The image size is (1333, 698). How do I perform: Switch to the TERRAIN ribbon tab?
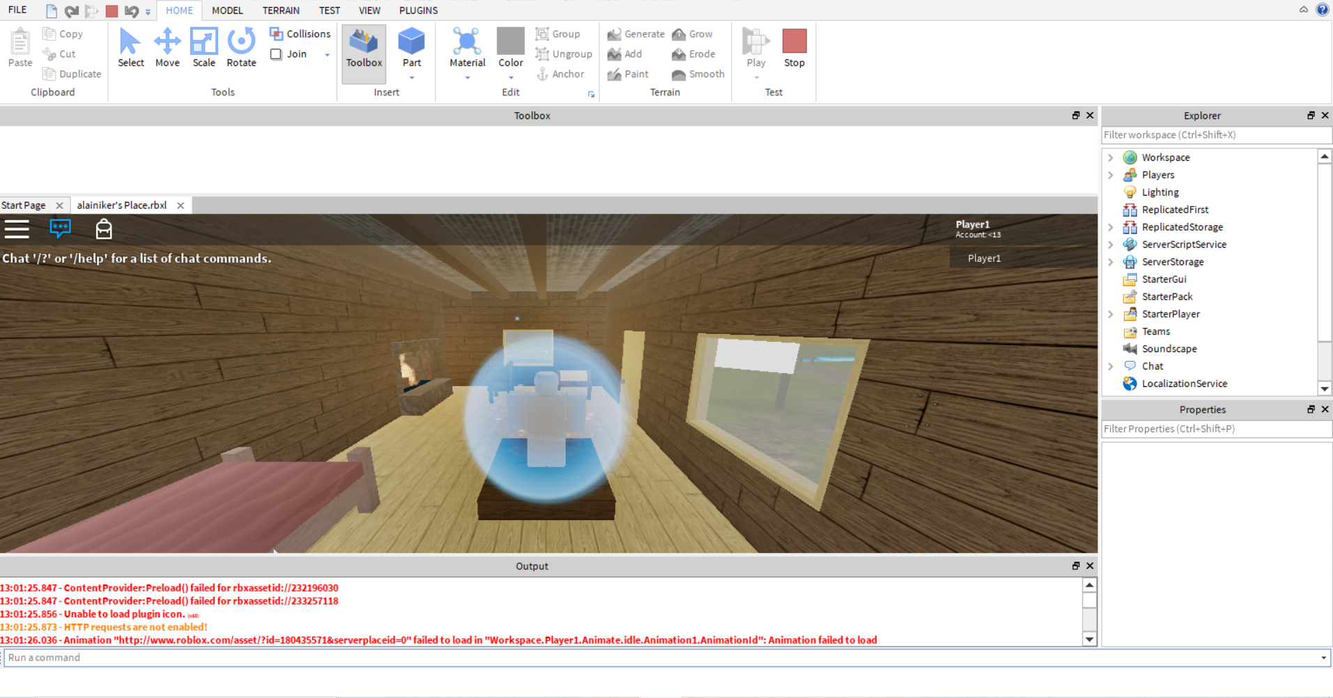[x=281, y=10]
